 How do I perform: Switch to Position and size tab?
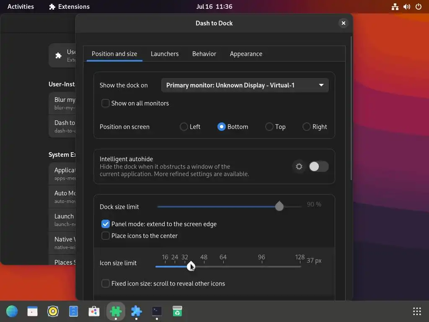[114, 54]
